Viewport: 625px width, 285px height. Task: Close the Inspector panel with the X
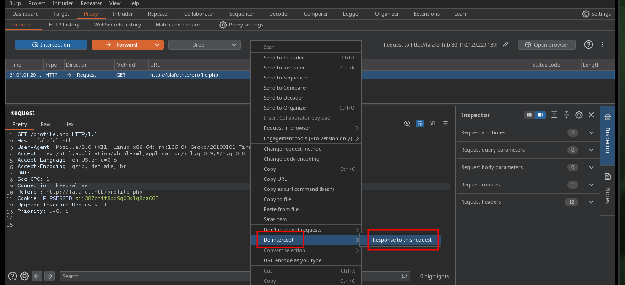coord(591,115)
